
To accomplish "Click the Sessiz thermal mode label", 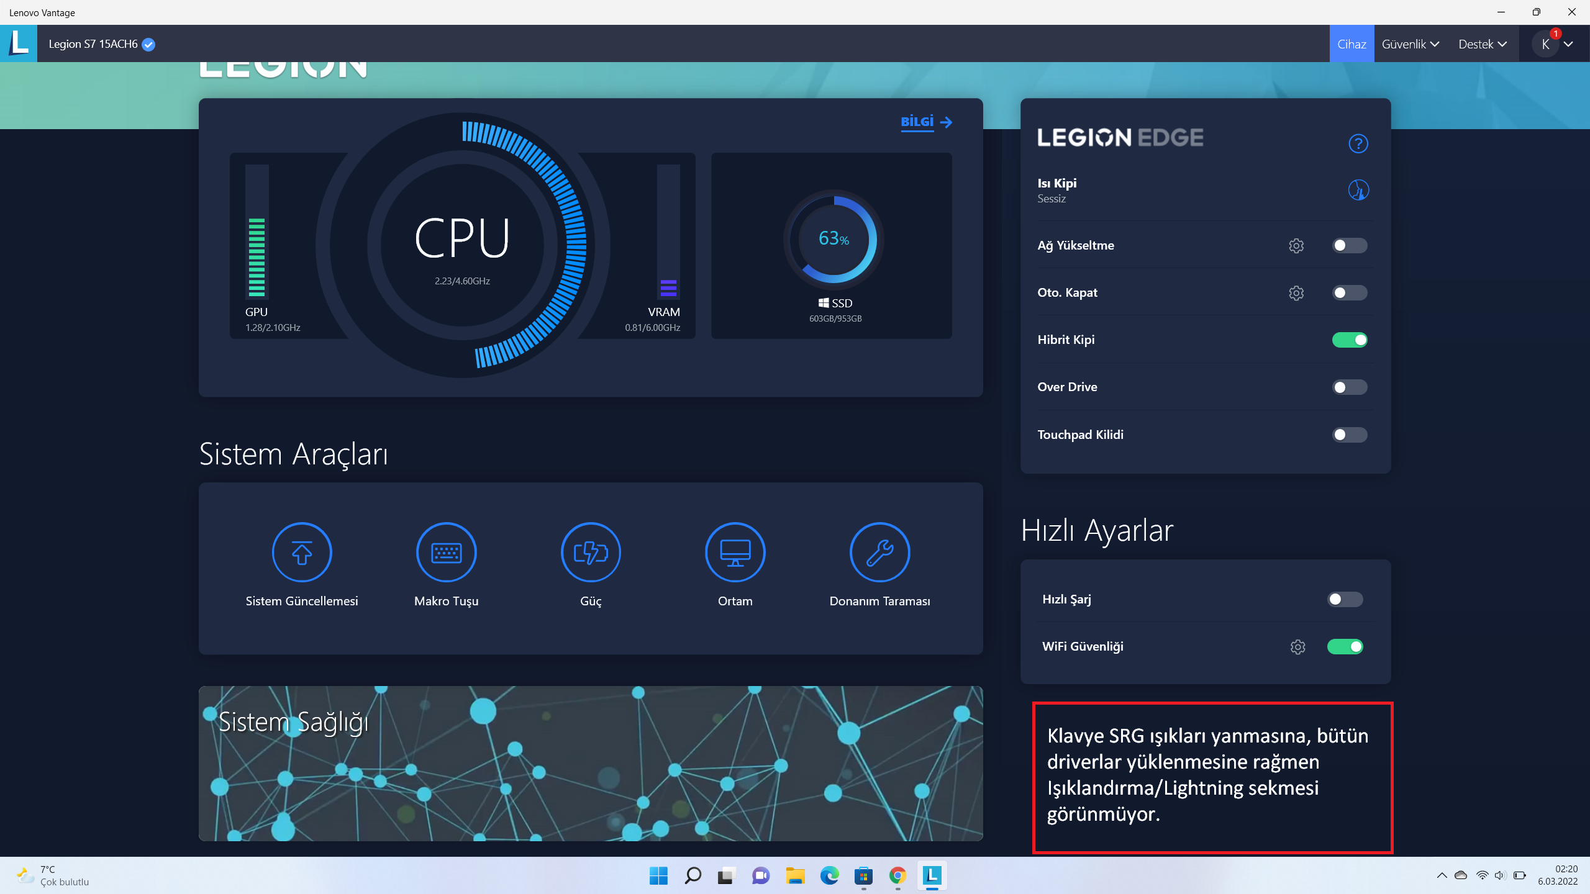I will click(x=1052, y=199).
